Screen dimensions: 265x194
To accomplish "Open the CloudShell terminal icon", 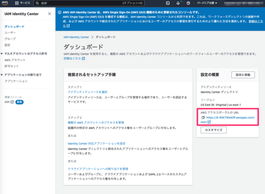I will 168,3.
